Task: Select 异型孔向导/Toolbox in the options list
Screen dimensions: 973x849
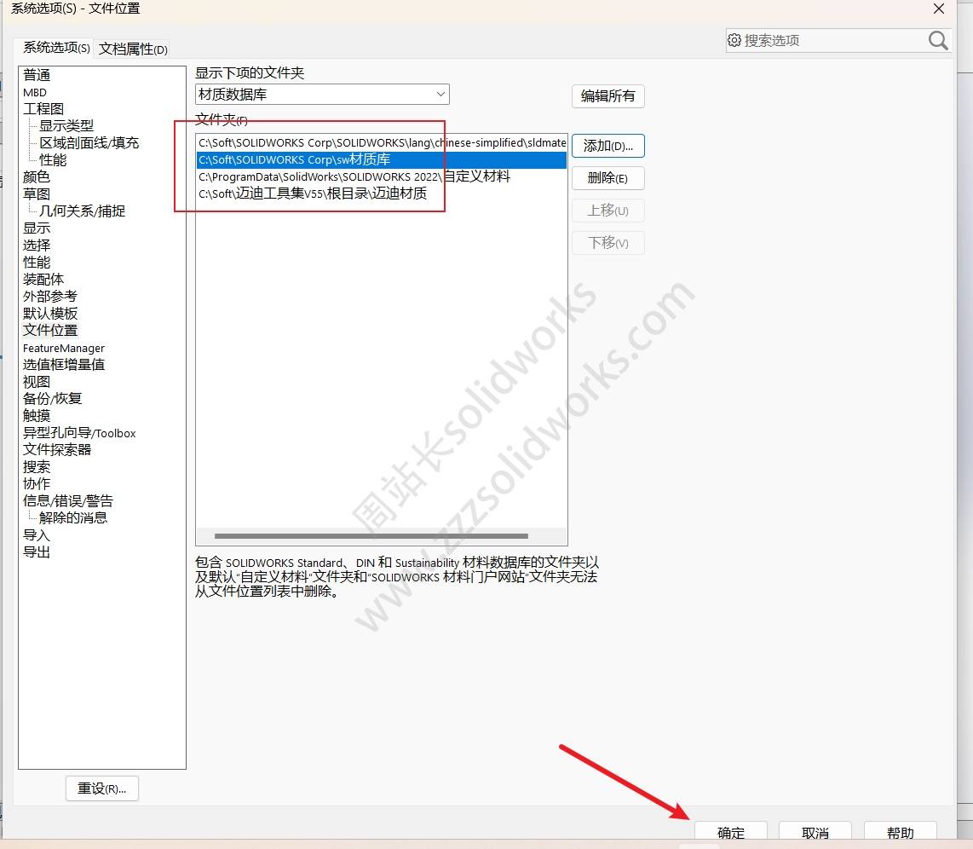Action: click(79, 433)
